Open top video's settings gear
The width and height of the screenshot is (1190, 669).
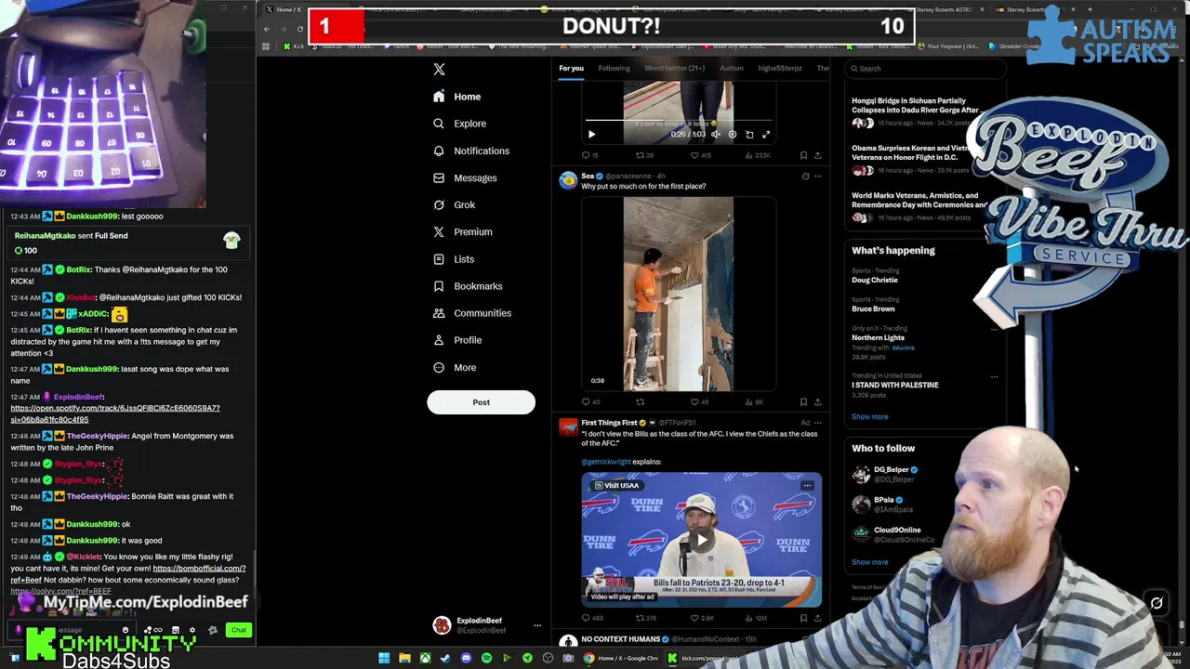coord(733,135)
